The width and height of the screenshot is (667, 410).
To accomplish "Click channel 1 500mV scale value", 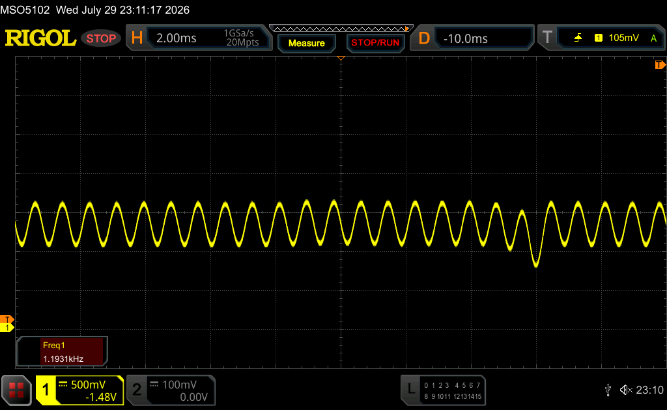I will tap(88, 385).
